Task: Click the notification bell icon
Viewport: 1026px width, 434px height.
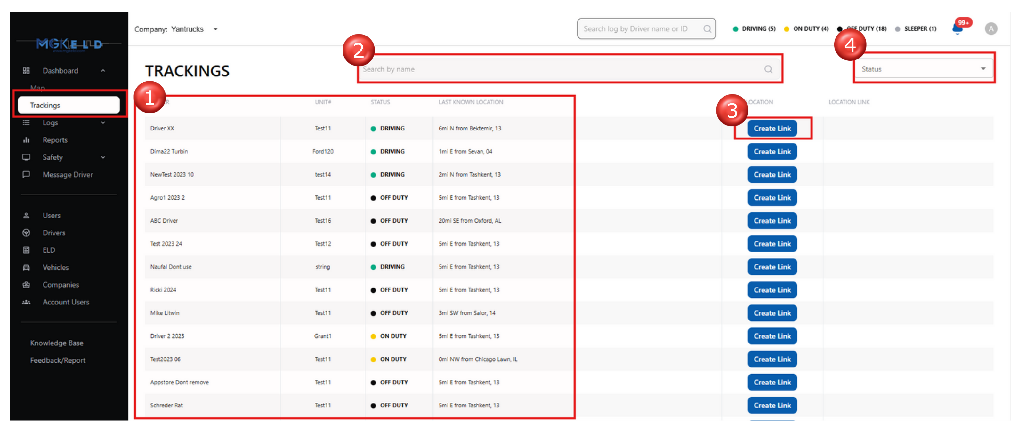Action: (957, 29)
